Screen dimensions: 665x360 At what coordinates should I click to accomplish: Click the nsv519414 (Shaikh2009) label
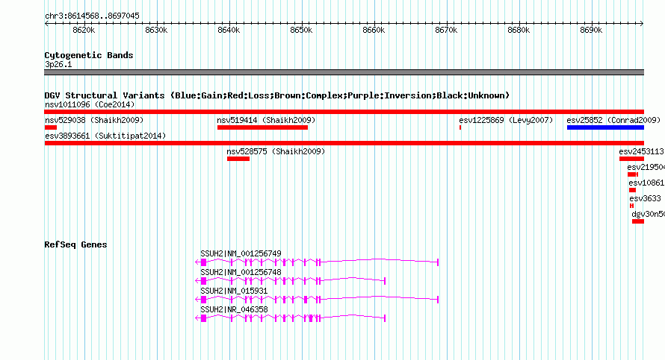266,120
